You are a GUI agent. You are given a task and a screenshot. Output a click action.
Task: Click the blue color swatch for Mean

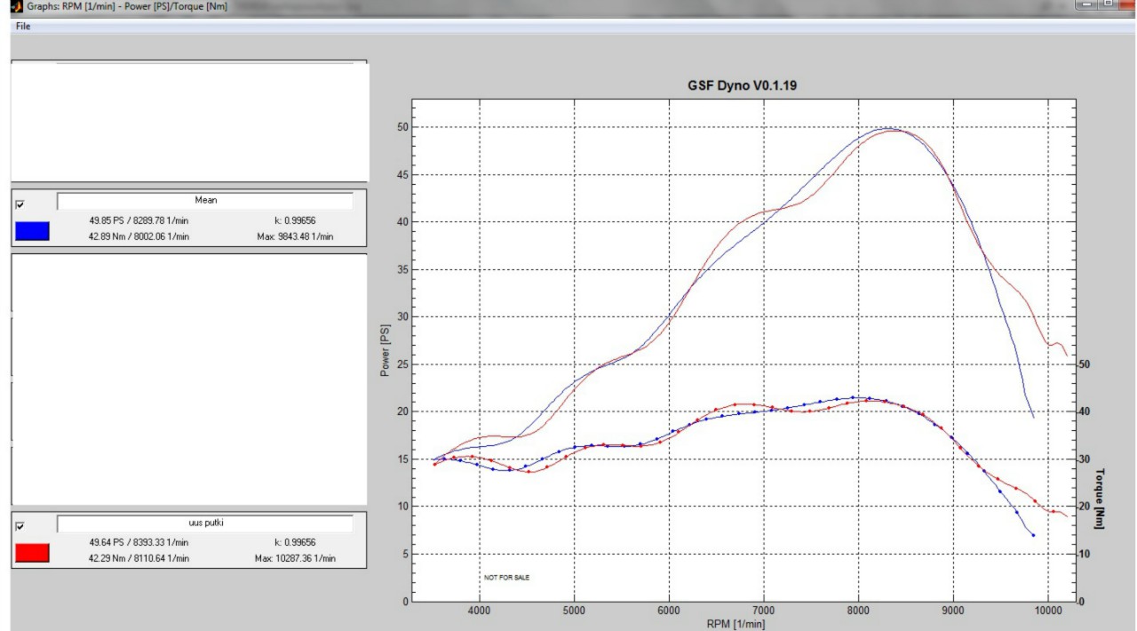click(x=32, y=232)
